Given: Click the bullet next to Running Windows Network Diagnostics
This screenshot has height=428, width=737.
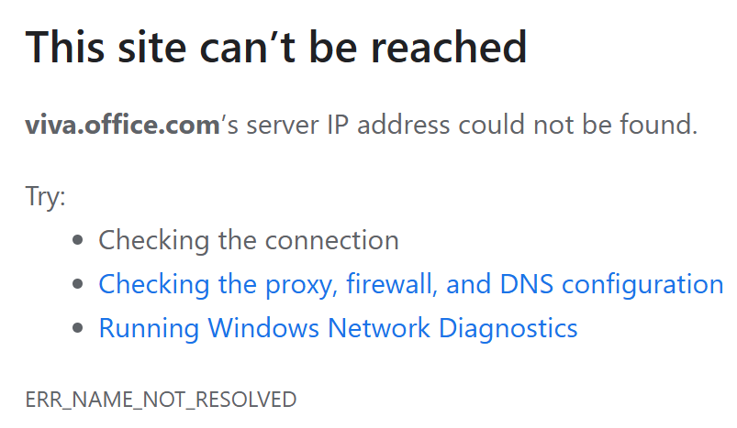Looking at the screenshot, I should [x=79, y=329].
